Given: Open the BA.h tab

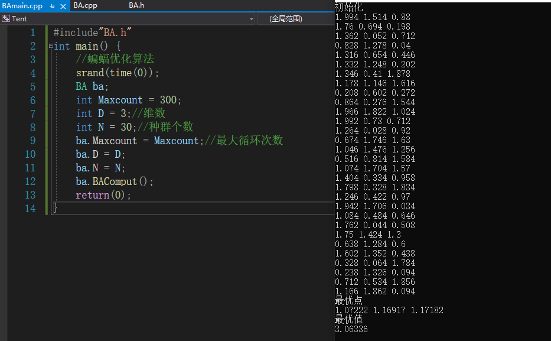Looking at the screenshot, I should (x=136, y=5).
